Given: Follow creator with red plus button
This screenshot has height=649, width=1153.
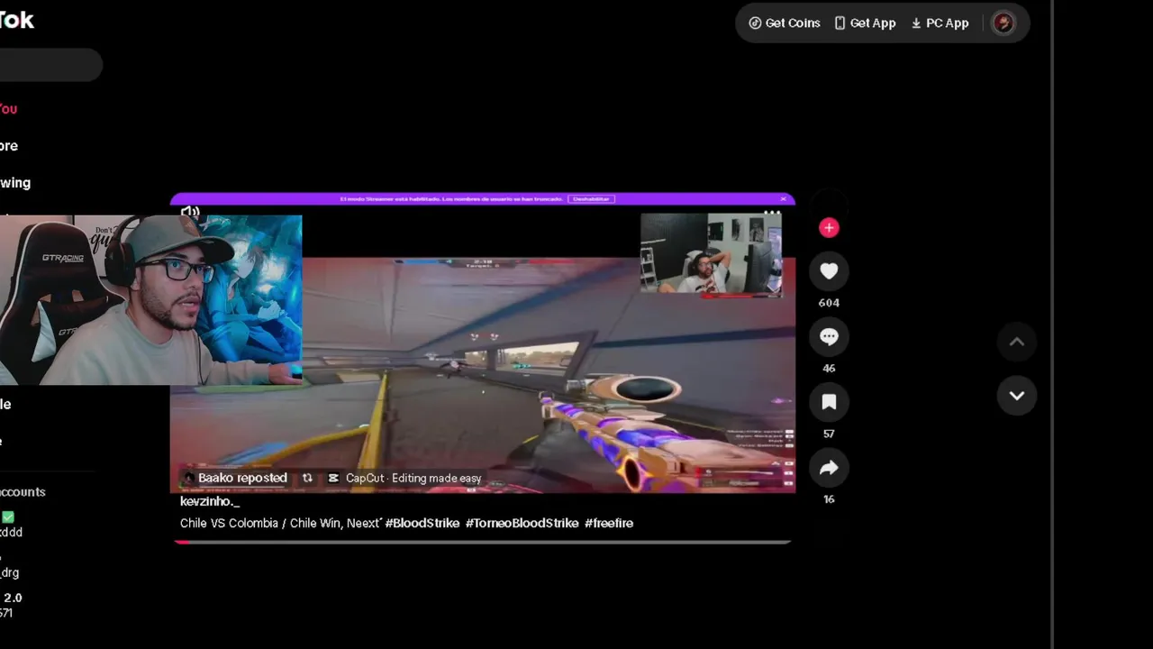Looking at the screenshot, I should click(x=829, y=228).
